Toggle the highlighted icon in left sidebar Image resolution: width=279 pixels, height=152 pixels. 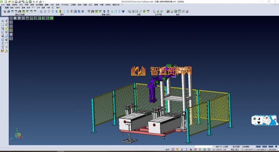(11, 30)
